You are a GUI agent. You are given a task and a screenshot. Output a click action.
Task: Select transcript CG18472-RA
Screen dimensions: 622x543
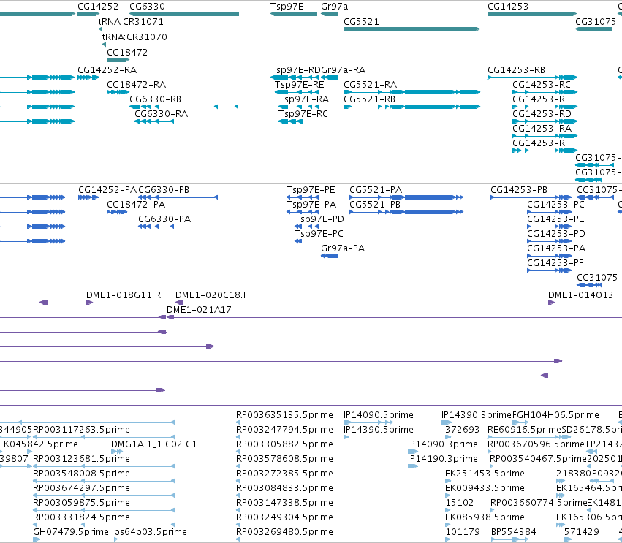pyautogui.click(x=136, y=85)
